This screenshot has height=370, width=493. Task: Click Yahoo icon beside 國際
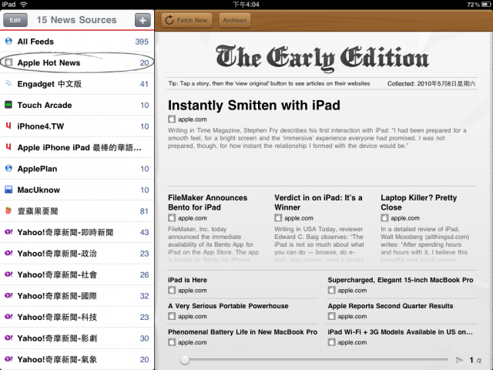[x=8, y=295]
